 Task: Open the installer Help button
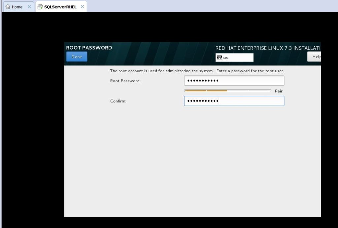click(x=315, y=57)
